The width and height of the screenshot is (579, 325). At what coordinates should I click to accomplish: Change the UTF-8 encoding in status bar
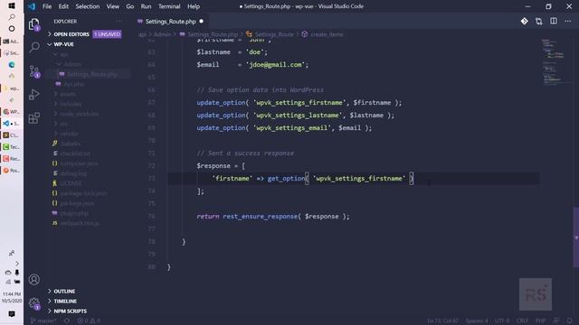[502, 320]
